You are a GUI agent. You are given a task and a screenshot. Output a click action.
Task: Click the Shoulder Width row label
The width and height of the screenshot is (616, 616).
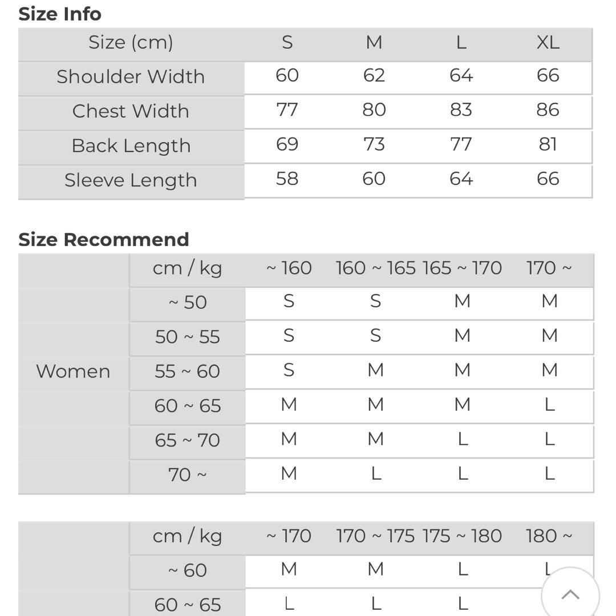tap(131, 77)
